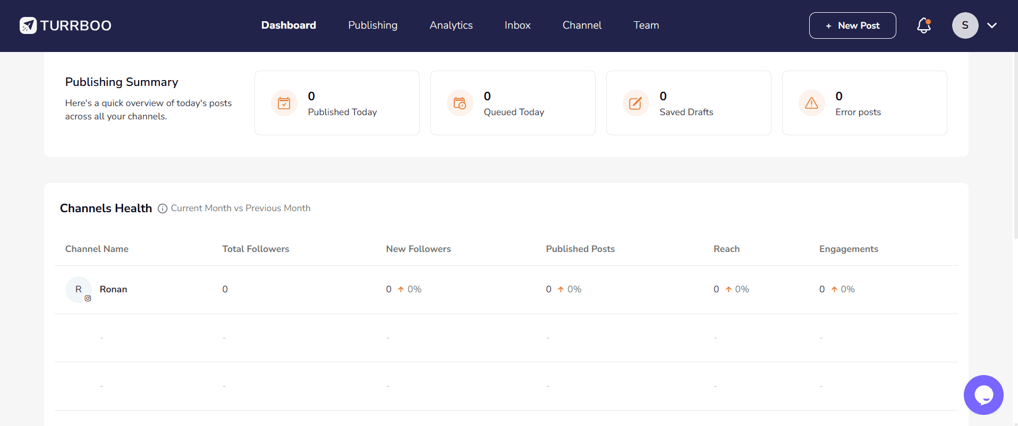
Task: Click the New Followers column header
Action: [x=418, y=249]
